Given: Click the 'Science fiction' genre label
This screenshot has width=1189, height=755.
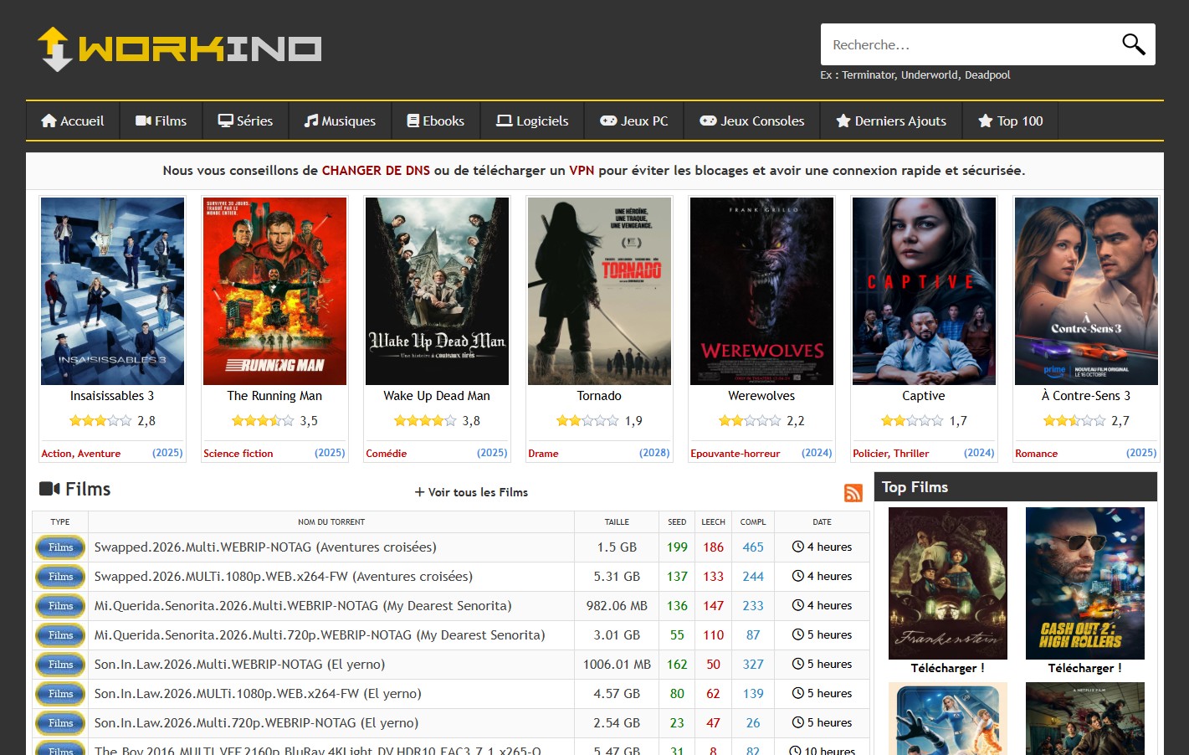Looking at the screenshot, I should (238, 454).
